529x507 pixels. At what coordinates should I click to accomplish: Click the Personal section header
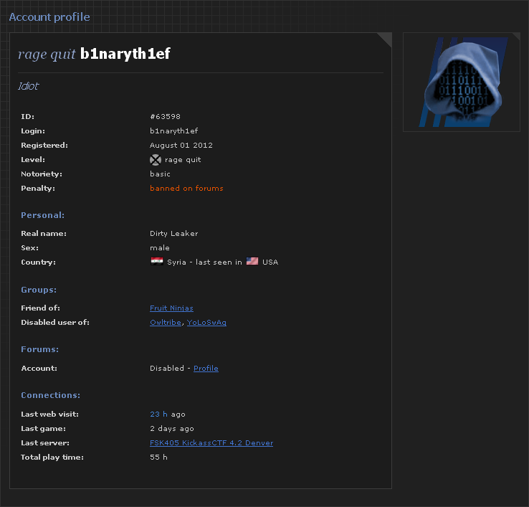point(42,215)
